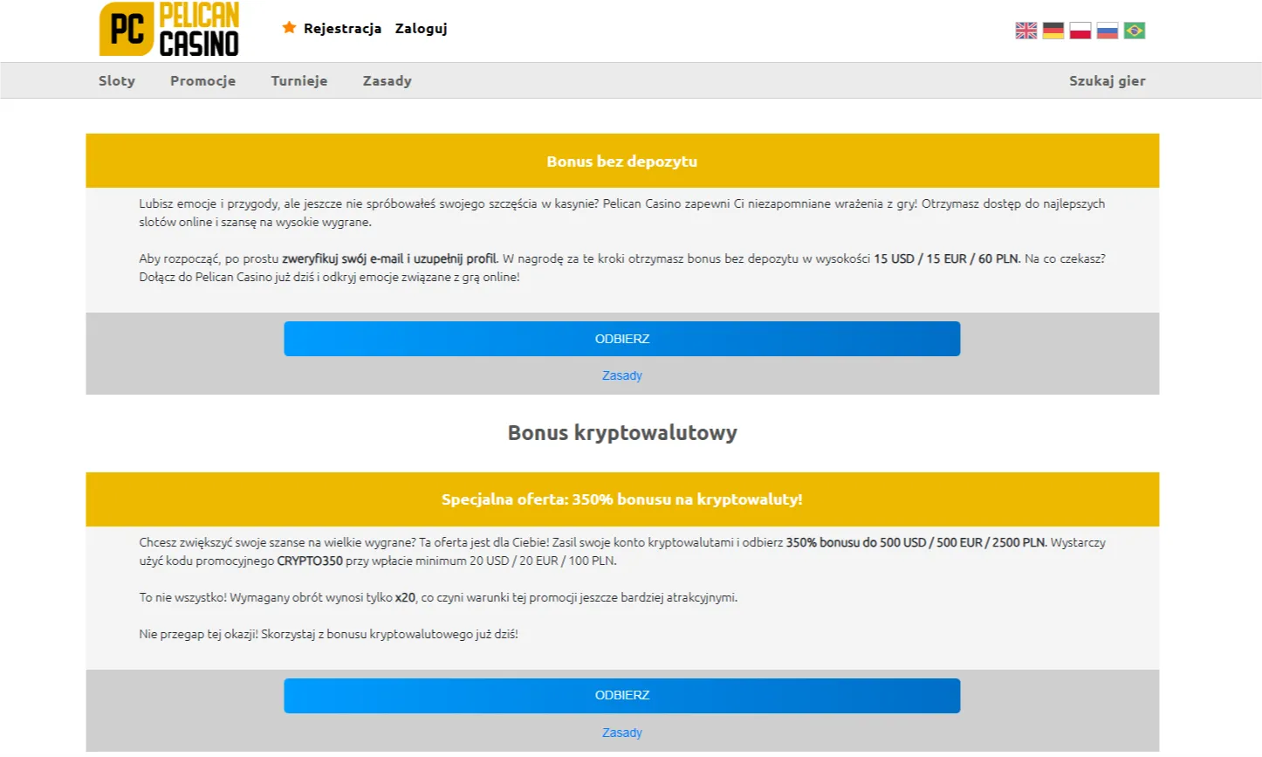Select Zasady in the navigation bar
This screenshot has width=1262, height=757.
point(388,81)
